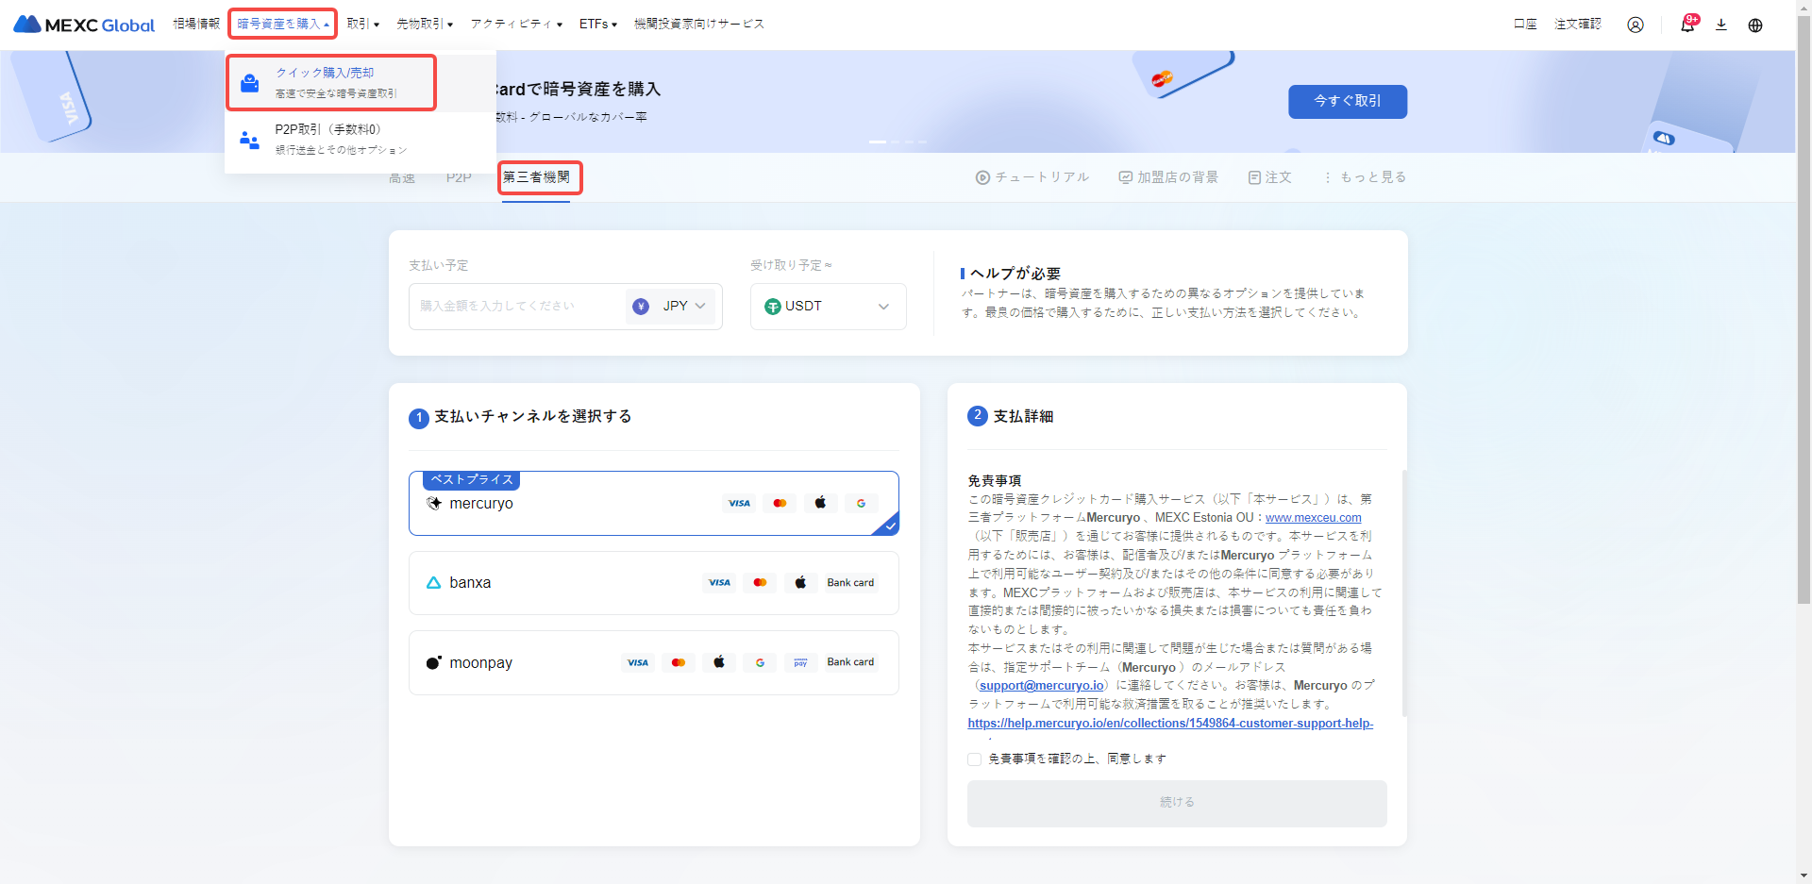Image resolution: width=1812 pixels, height=884 pixels.
Task: Click the クイック購入/売却 bag icon
Action: (x=249, y=83)
